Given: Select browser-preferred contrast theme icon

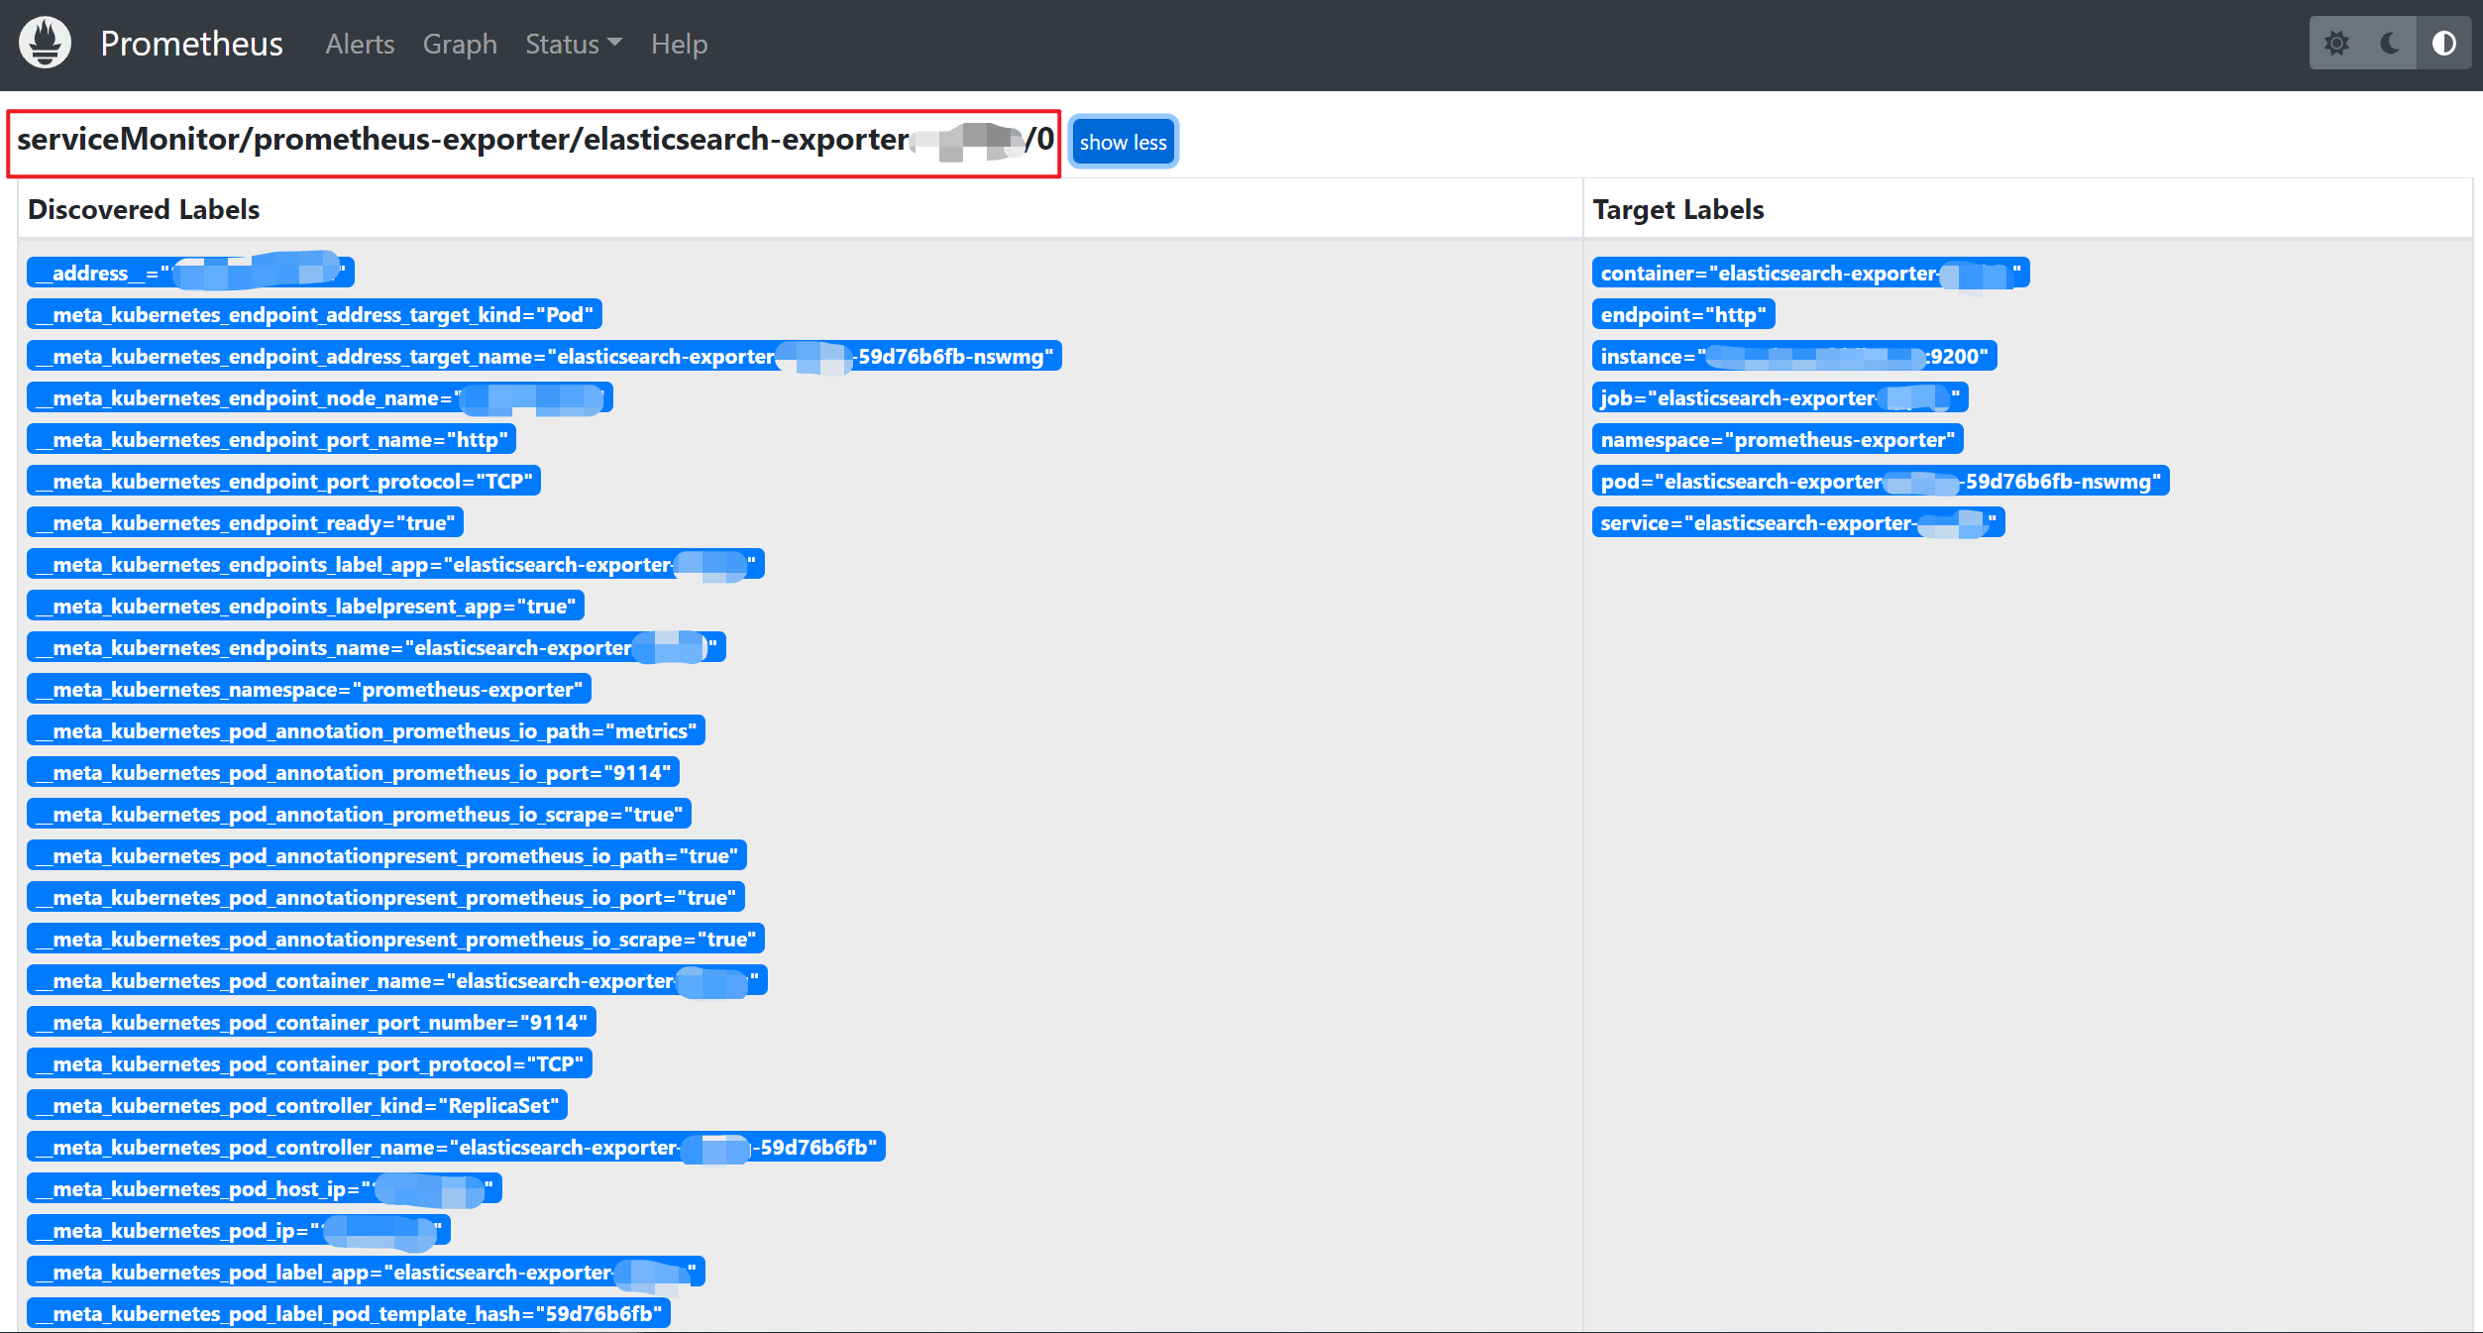Looking at the screenshot, I should click(x=2443, y=44).
